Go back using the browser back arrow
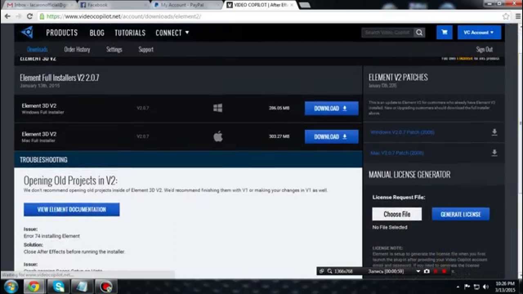 pos(7,16)
